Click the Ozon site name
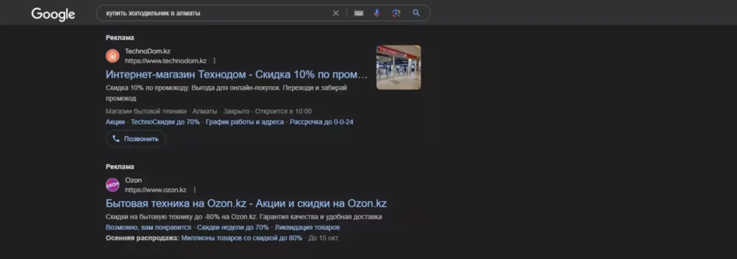 click(133, 180)
